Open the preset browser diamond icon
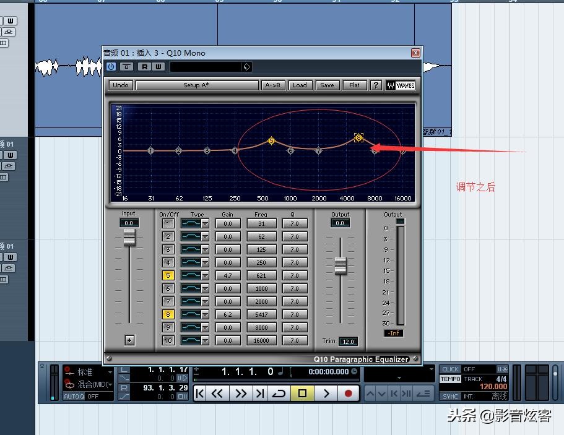564x435 pixels. [x=246, y=66]
